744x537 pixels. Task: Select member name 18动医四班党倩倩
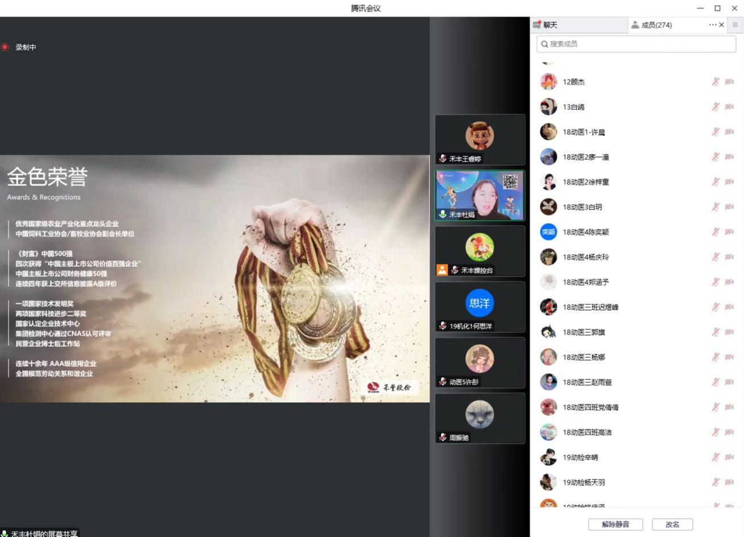[x=590, y=407]
